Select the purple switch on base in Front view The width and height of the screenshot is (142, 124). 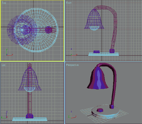point(96,52)
